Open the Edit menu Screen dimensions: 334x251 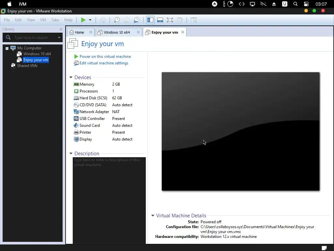click(x=18, y=20)
